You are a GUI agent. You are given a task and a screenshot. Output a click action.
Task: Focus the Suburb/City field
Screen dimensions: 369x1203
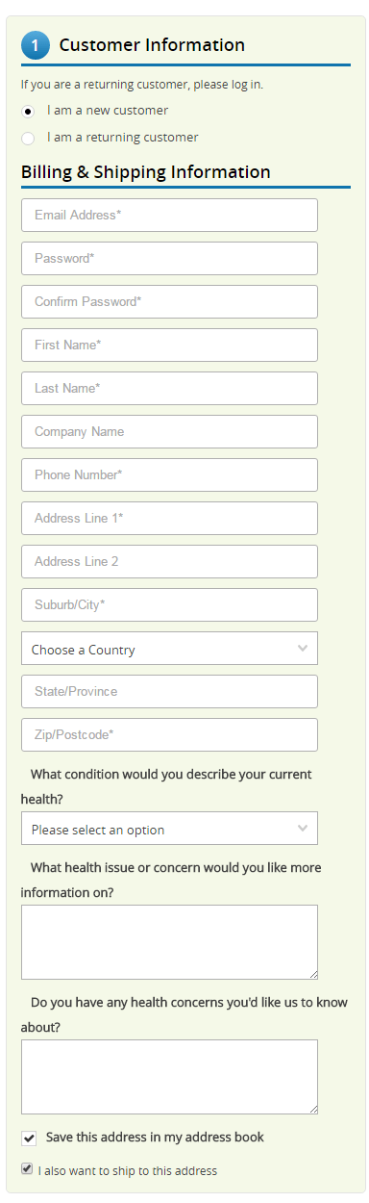click(169, 605)
